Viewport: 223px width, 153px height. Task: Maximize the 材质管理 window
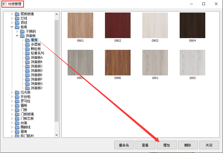(x=204, y=4)
